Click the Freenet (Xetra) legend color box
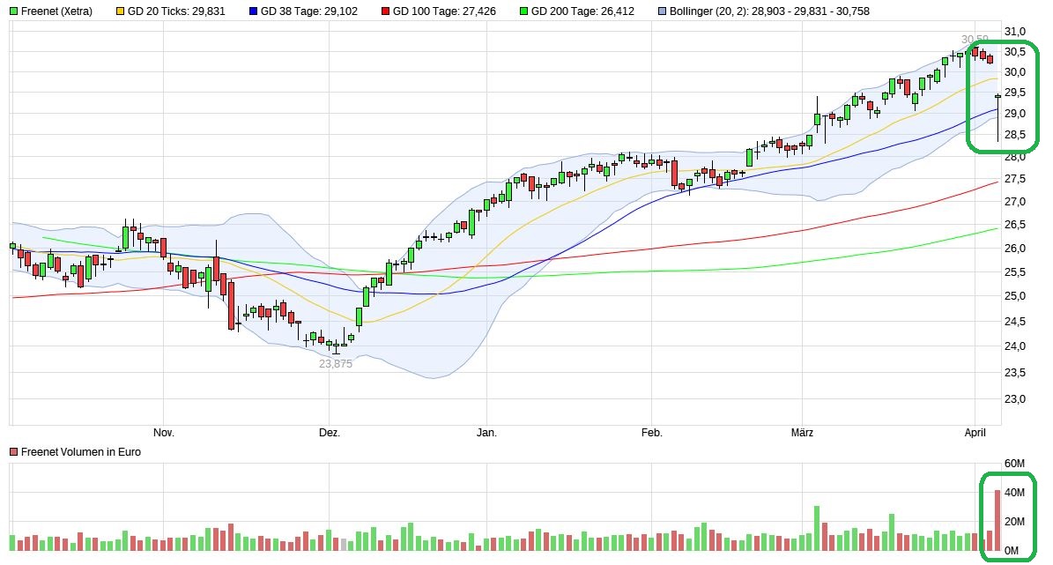The image size is (1053, 565). (14, 11)
